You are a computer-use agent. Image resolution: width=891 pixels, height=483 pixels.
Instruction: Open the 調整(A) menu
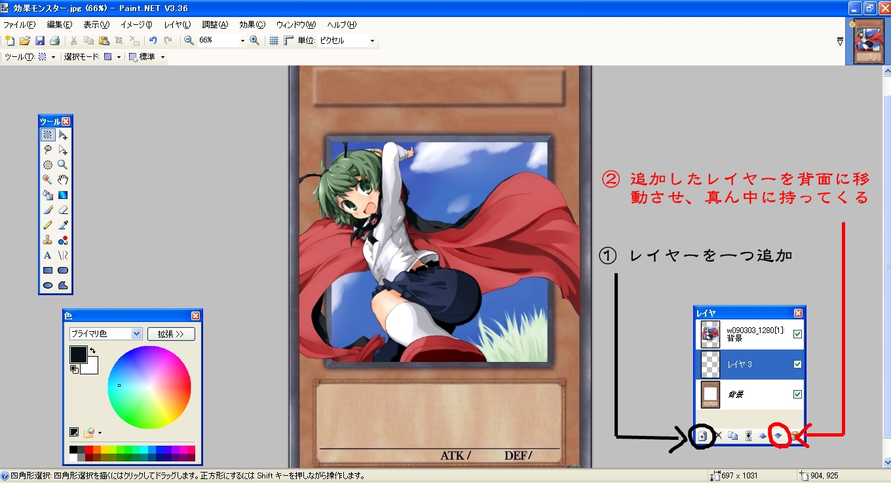215,25
